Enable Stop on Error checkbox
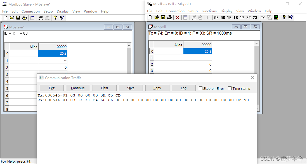This screenshot has width=307, height=164. (200, 88)
